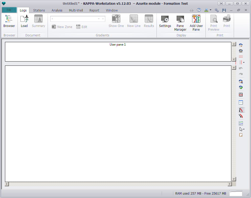Image resolution: width=251 pixels, height=198 pixels.
Task: Click the Edit gradients button
Action: (82, 27)
